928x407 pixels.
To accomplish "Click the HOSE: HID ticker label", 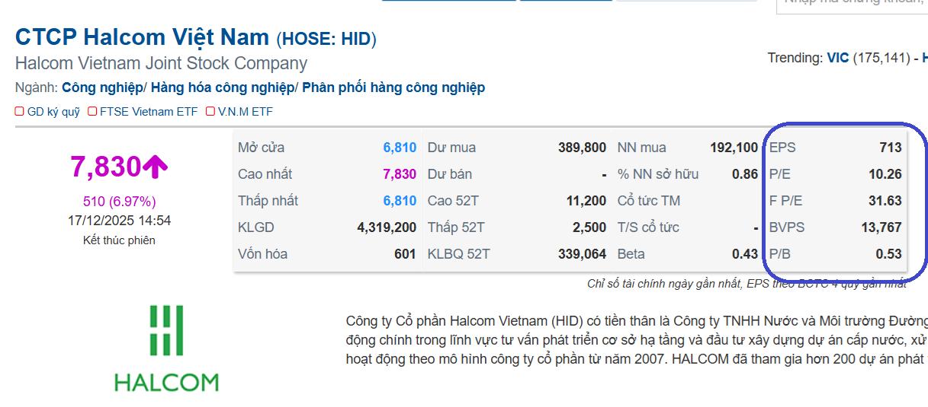I will (x=326, y=39).
